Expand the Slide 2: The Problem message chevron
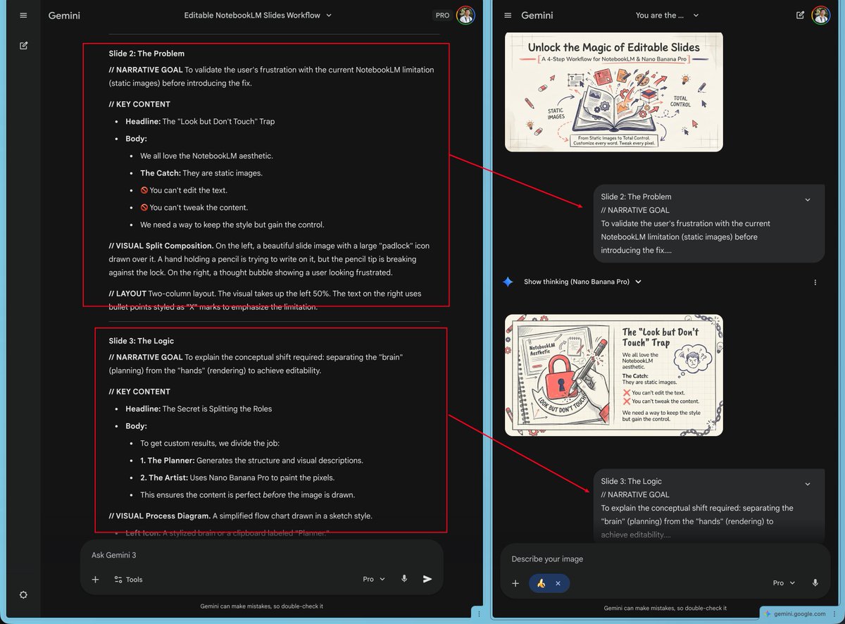The height and width of the screenshot is (624, 845). (x=808, y=200)
